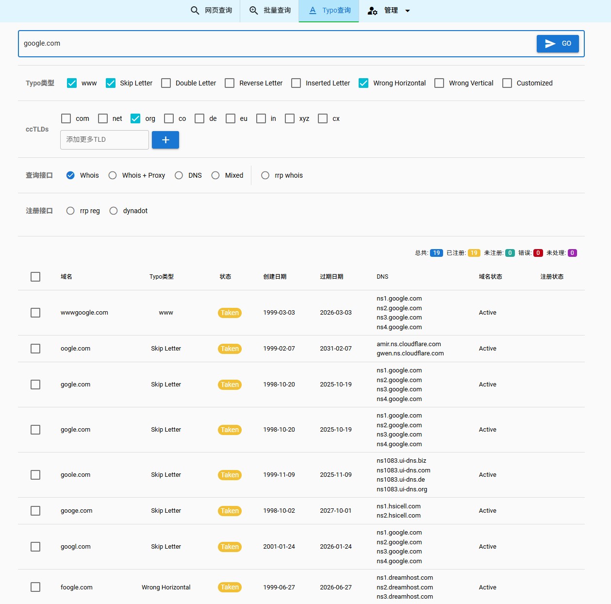Screen dimensions: 611x604
Task: Enable the Double Letter typo checkbox
Action: coord(166,83)
